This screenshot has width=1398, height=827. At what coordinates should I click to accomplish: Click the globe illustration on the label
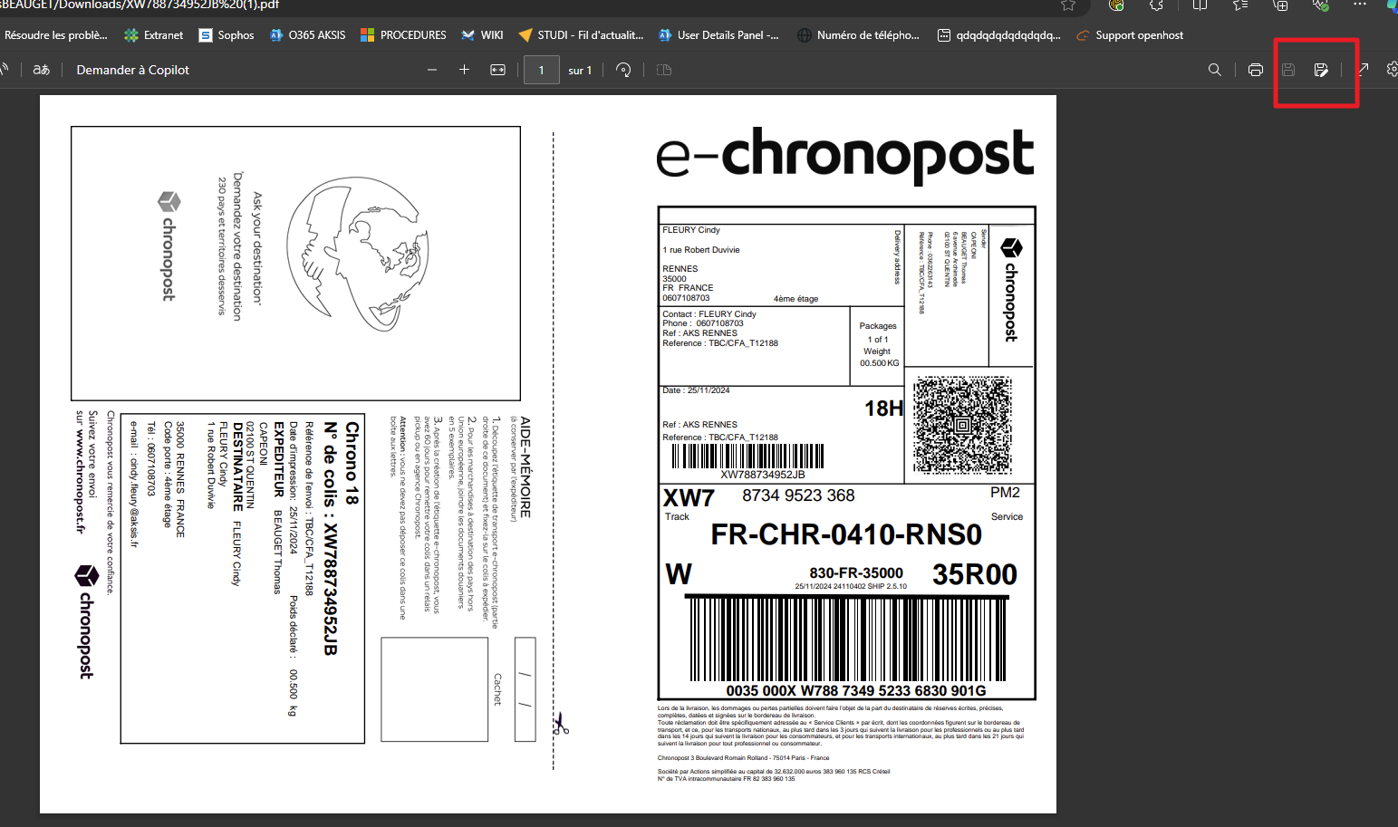357,252
